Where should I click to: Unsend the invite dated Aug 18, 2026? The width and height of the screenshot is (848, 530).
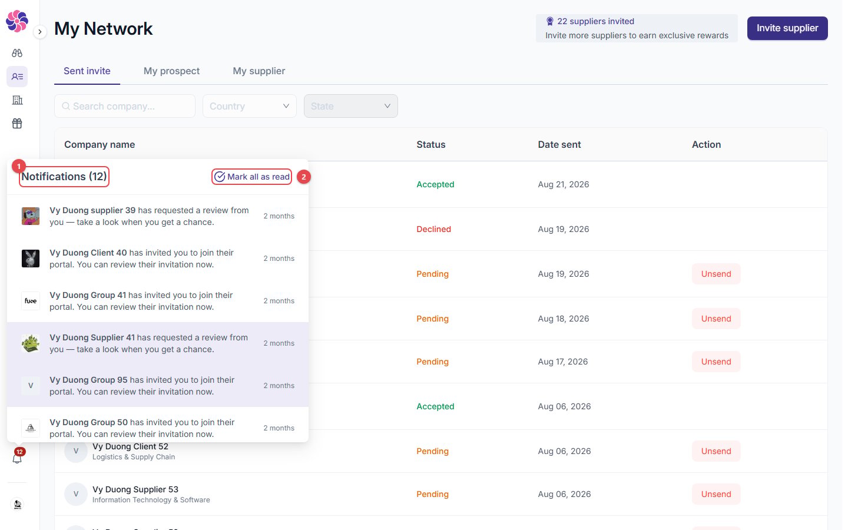tap(716, 319)
